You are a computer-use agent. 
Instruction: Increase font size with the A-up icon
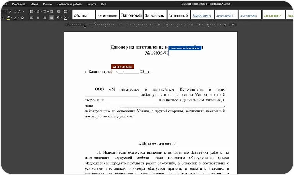10,12
